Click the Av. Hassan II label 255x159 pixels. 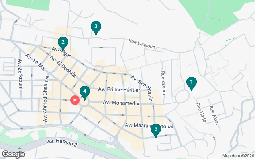click(x=62, y=143)
